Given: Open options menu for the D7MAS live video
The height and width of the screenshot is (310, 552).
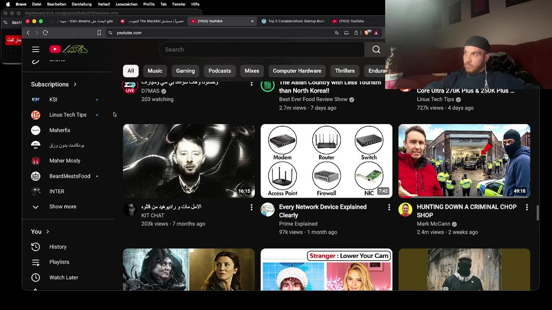Looking at the screenshot, I should pos(251,84).
